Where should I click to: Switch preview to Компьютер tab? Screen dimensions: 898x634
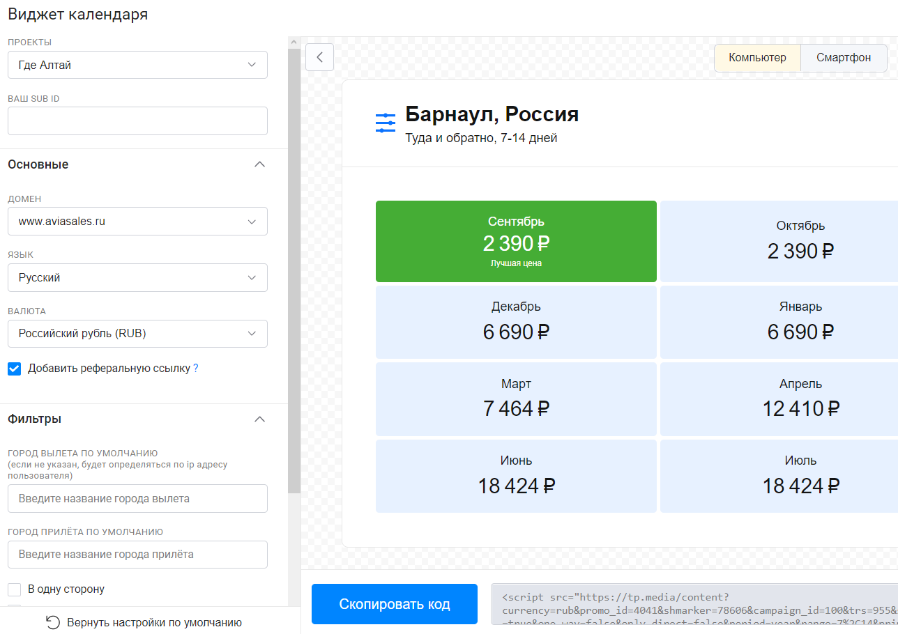[757, 58]
